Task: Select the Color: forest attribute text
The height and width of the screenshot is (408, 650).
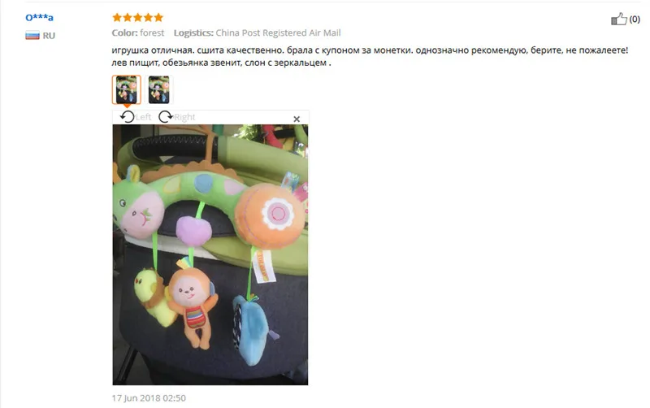Action: tap(138, 33)
